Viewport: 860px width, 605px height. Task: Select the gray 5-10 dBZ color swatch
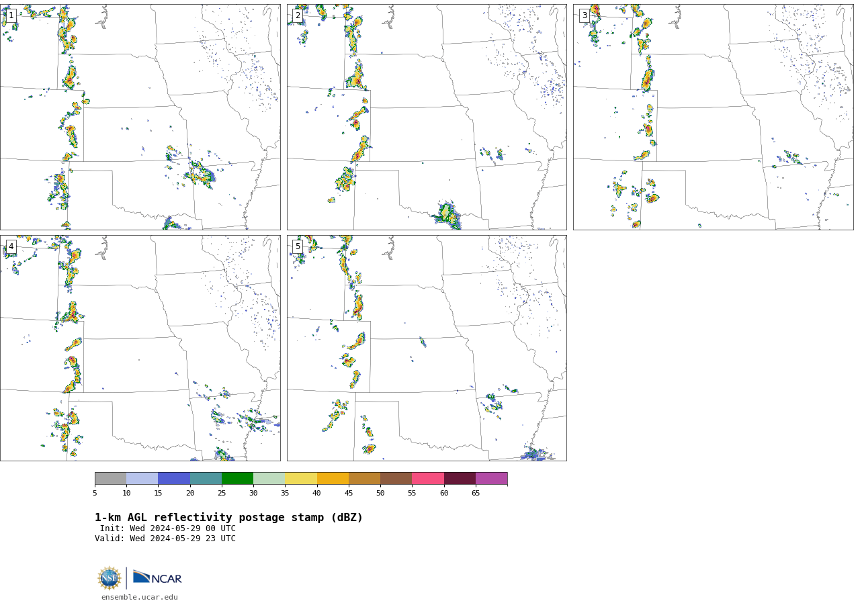[x=110, y=479]
